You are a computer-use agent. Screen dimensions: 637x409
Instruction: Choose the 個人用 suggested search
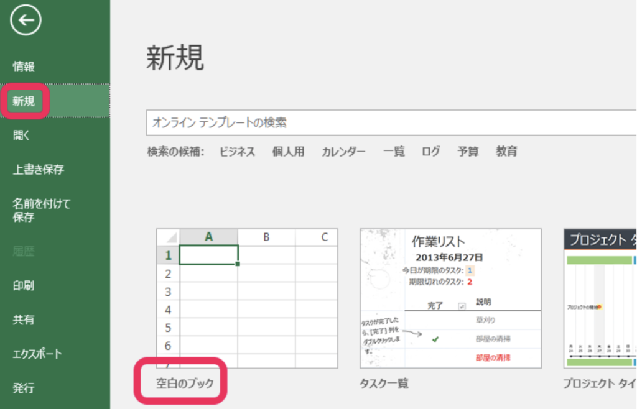pos(288,152)
